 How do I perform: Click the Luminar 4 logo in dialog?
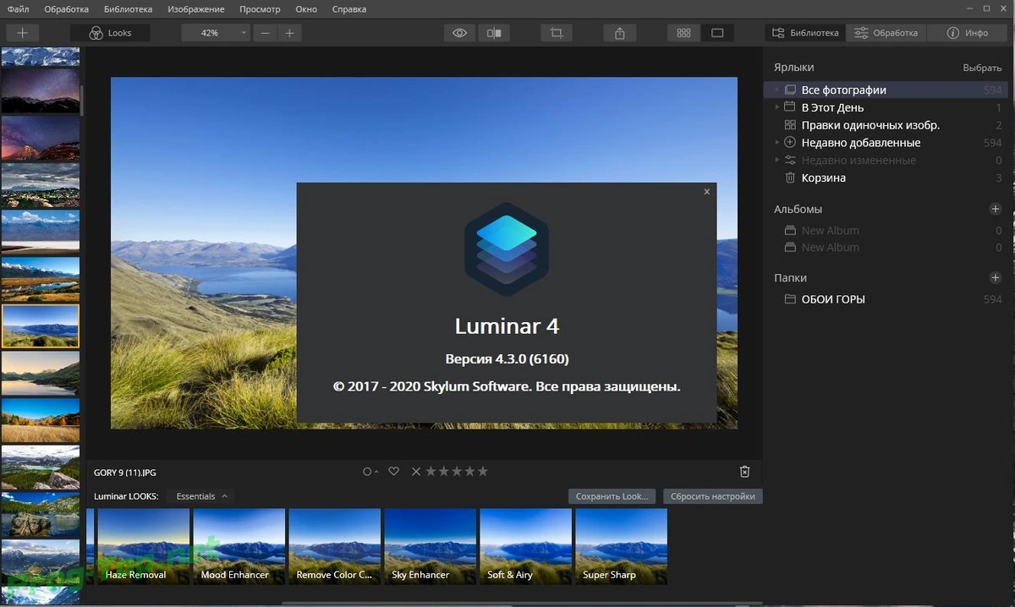[x=507, y=249]
